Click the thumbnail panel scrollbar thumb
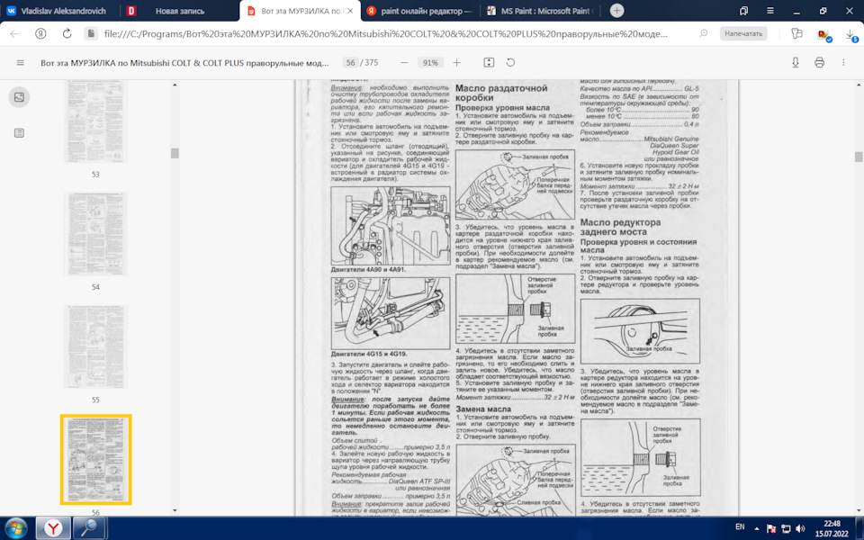The image size is (864, 540). pyautogui.click(x=175, y=153)
